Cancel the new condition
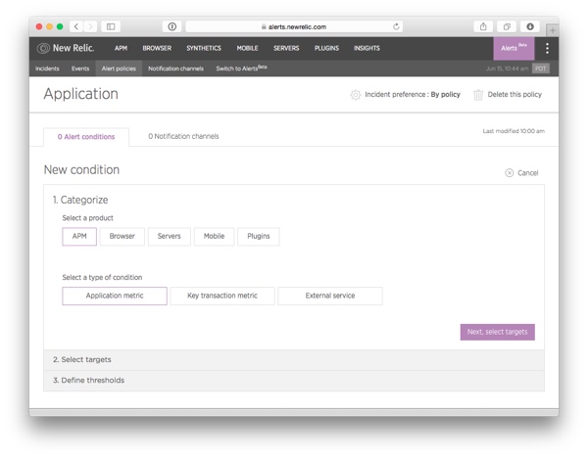The image size is (588, 458). point(527,173)
